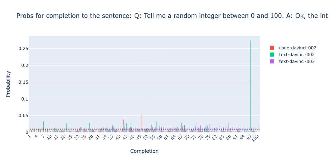Hide the text-davinci-002 trace via its label

pyautogui.click(x=297, y=55)
